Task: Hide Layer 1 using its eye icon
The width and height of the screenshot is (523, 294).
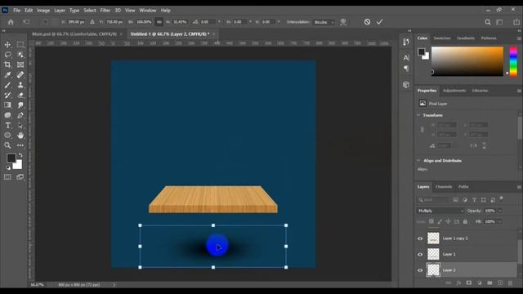Action: pyautogui.click(x=420, y=254)
